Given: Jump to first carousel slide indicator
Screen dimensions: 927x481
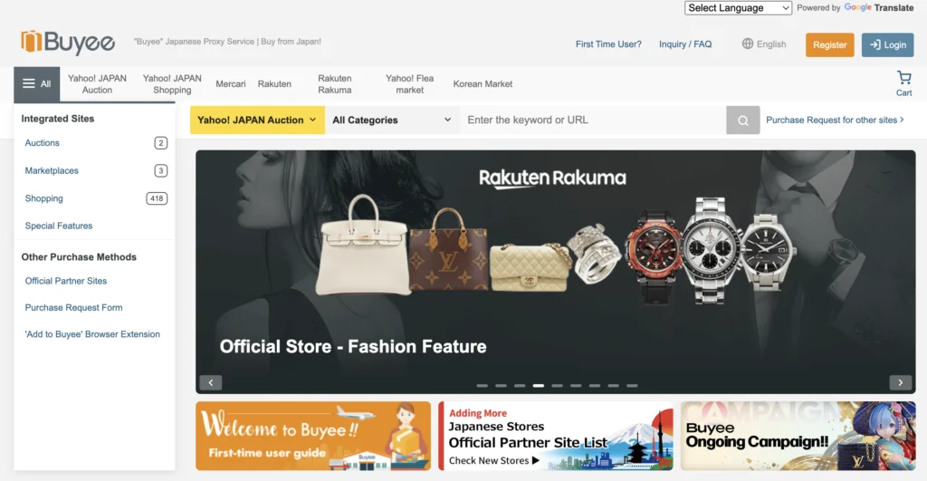Looking at the screenshot, I should 483,386.
